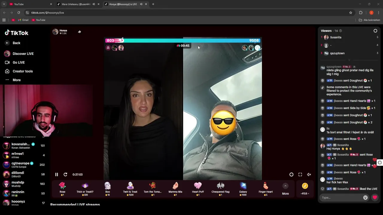Screen dimensions: 383x215
Task: Send the Chequered Flag gift
Action: tap(221, 189)
